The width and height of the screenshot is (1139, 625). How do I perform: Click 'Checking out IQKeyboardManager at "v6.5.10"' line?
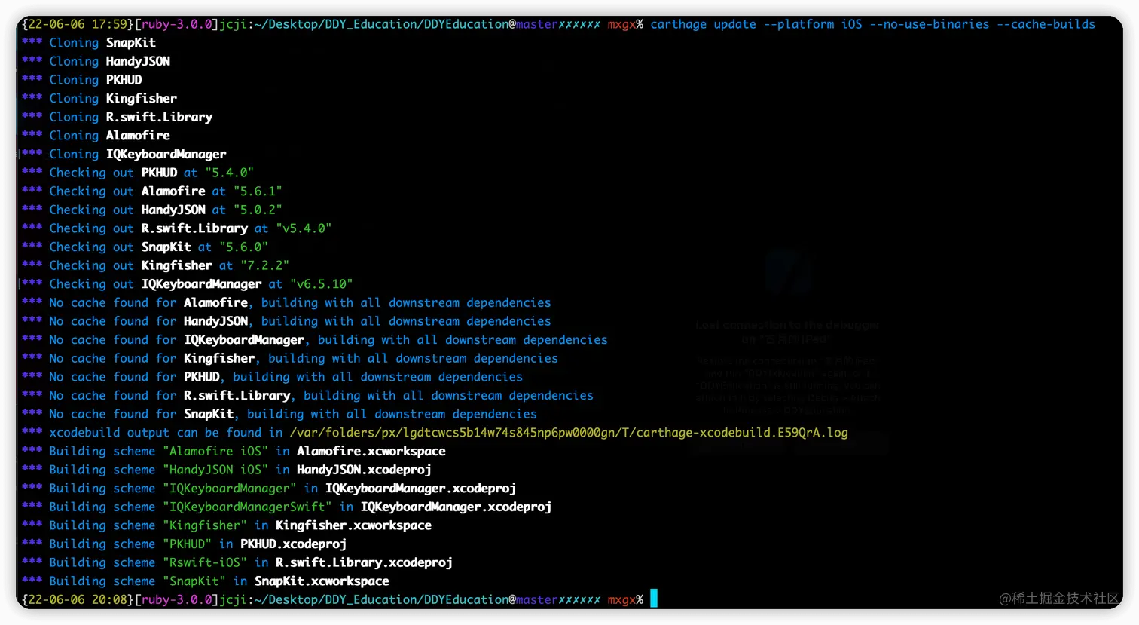click(x=188, y=284)
